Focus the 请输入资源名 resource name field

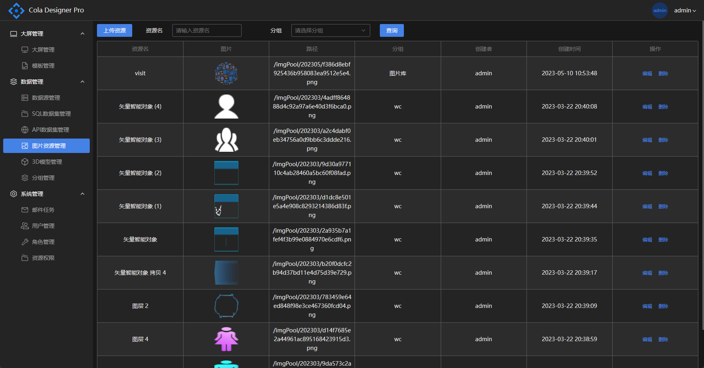[207, 30]
